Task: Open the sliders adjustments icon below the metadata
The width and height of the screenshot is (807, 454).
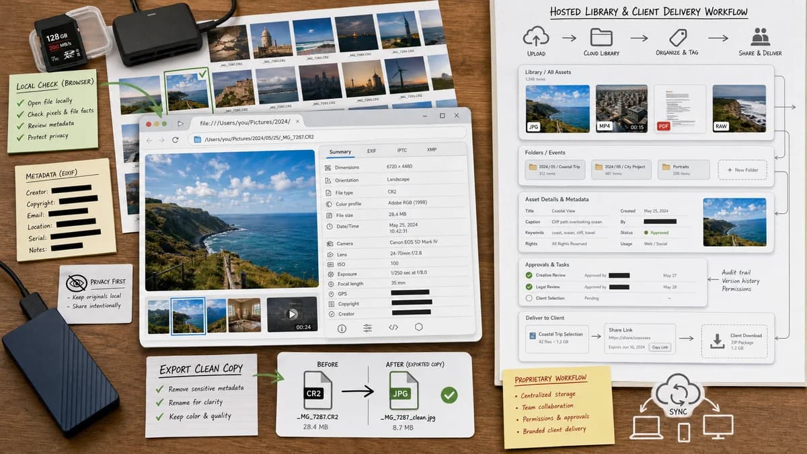Action: [368, 328]
